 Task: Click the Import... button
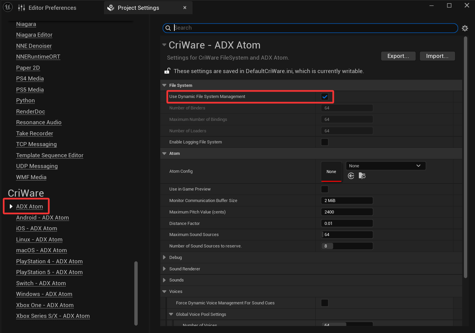coord(437,56)
